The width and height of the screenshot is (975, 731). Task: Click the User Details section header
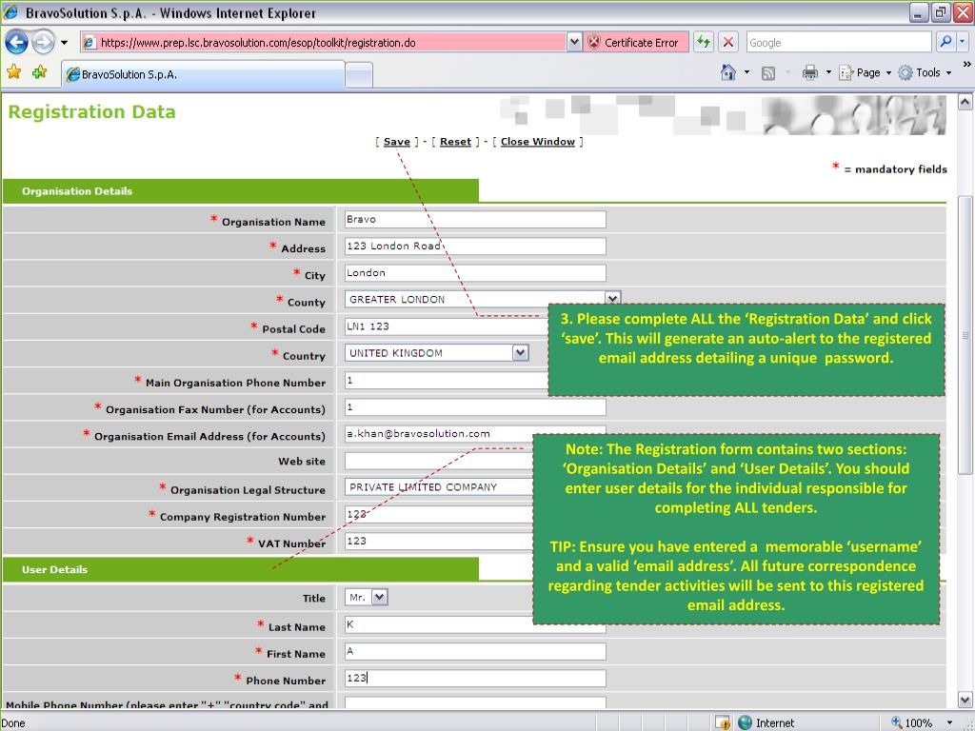[241, 569]
